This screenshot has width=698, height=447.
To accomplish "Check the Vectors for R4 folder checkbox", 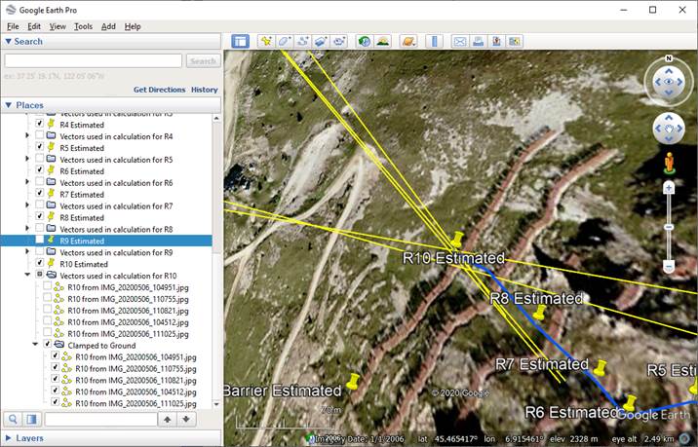I will point(40,134).
